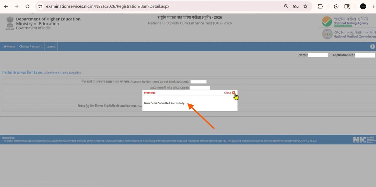The height and width of the screenshot is (187, 376).
Task: Click red X icon in Message dialog
Action: pyautogui.click(x=234, y=93)
